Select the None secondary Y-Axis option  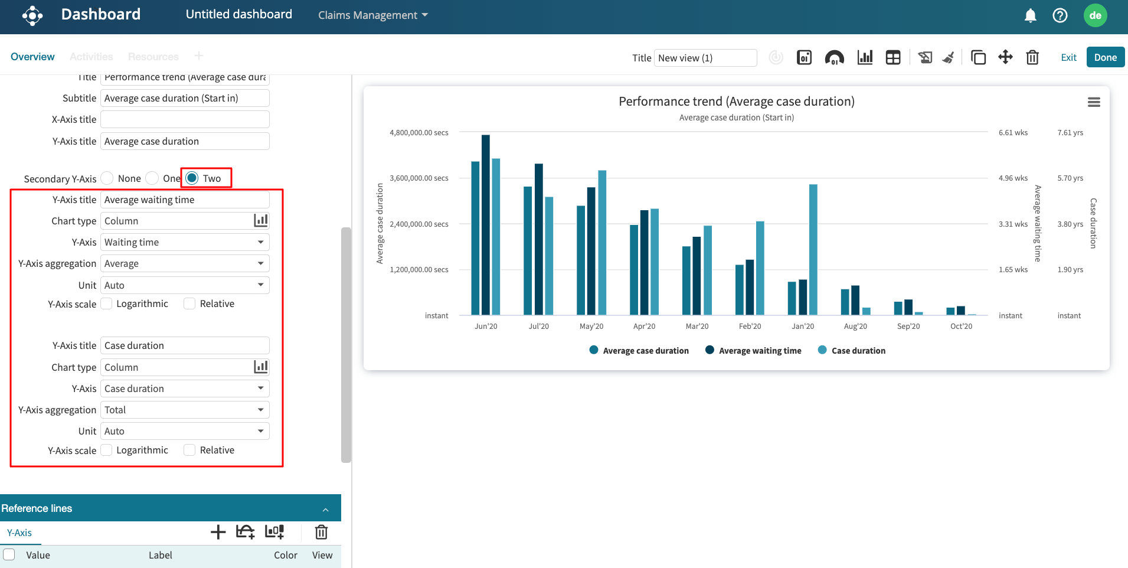(107, 178)
